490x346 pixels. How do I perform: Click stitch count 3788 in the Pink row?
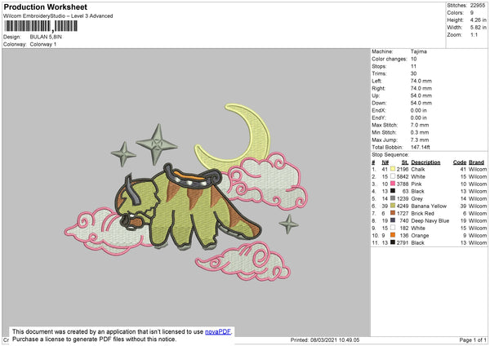coord(403,184)
